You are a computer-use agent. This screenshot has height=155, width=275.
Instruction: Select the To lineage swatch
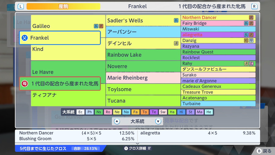pyautogui.click(x=145, y=112)
